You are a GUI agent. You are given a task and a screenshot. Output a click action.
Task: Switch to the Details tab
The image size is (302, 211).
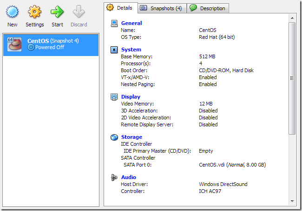point(121,8)
